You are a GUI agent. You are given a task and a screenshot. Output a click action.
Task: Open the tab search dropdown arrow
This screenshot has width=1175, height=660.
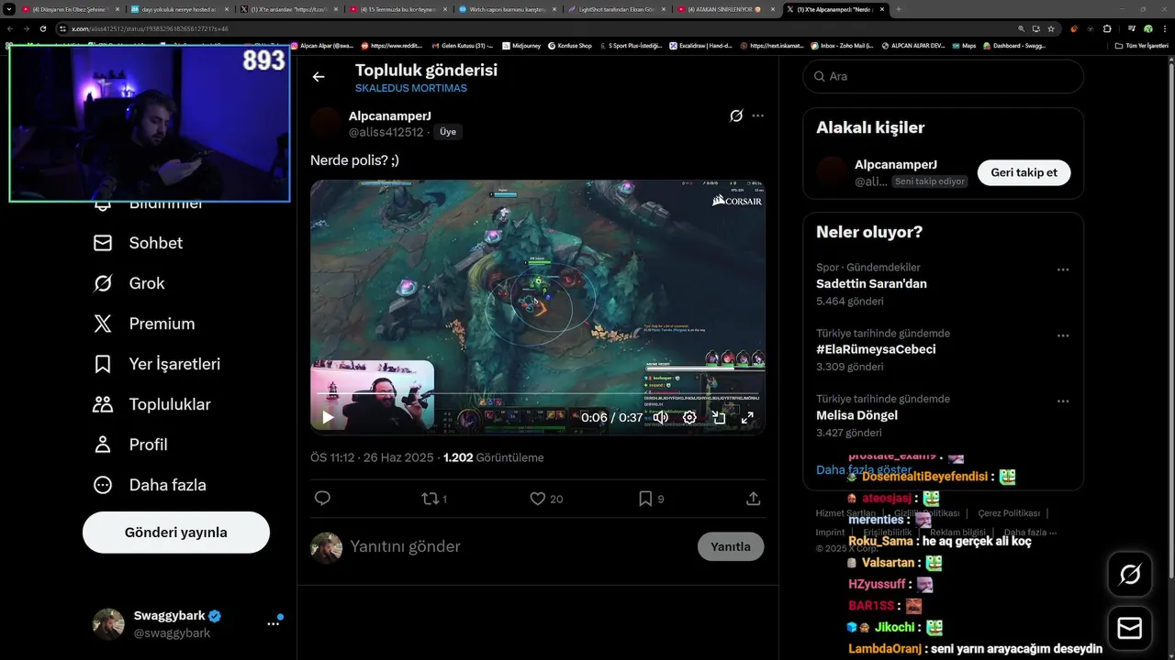click(7, 9)
